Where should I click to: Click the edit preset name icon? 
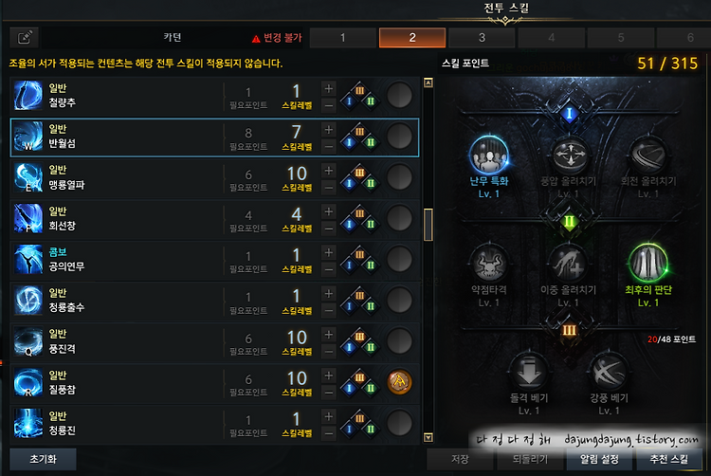pyautogui.click(x=25, y=37)
